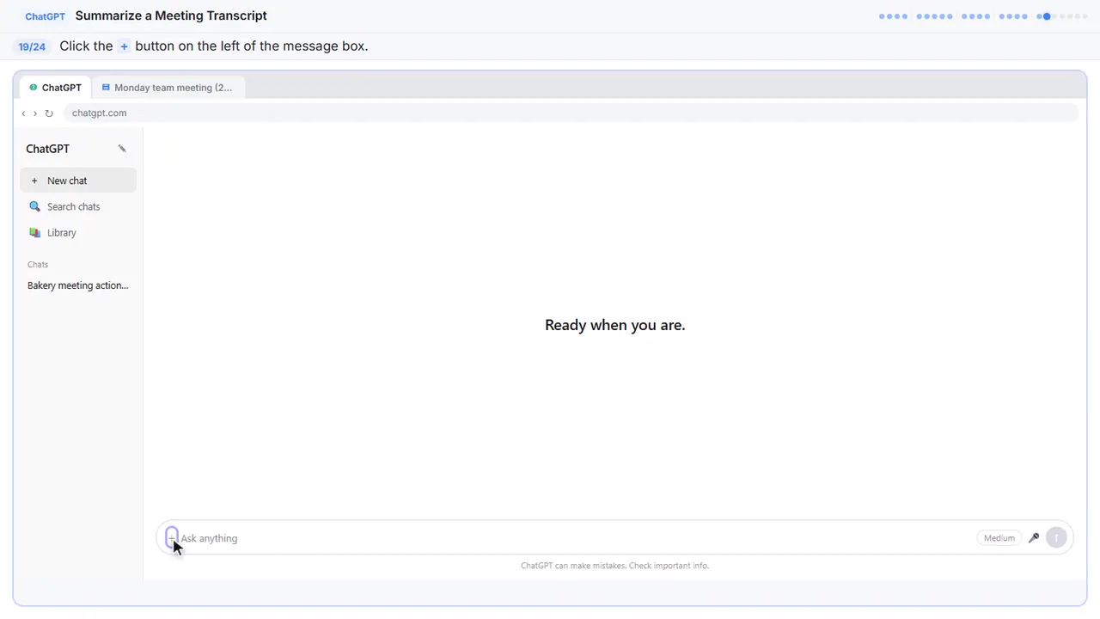Click the new chat pencil icon

click(122, 149)
